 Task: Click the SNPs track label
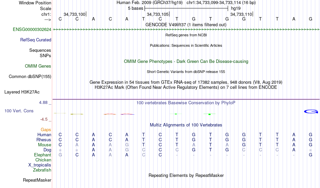pos(45,55)
